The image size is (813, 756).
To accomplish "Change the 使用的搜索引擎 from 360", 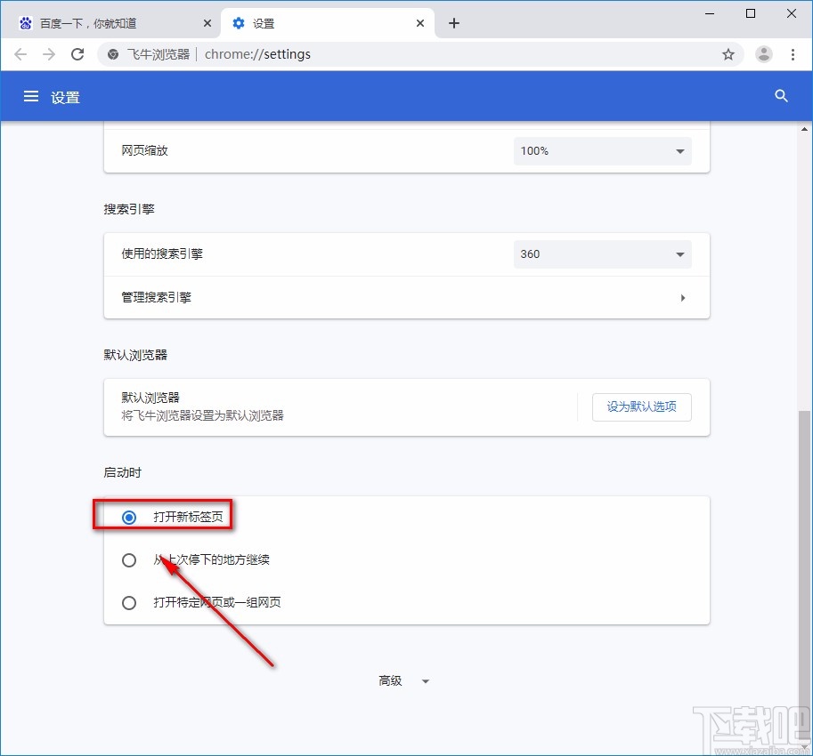I will pos(602,254).
